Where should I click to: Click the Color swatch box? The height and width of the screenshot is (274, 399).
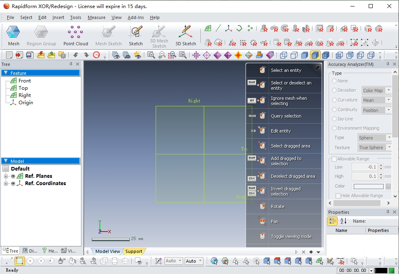pyautogui.click(x=368, y=186)
